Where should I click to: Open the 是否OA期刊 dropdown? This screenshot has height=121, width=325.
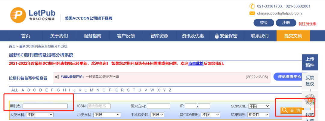coord(211,115)
